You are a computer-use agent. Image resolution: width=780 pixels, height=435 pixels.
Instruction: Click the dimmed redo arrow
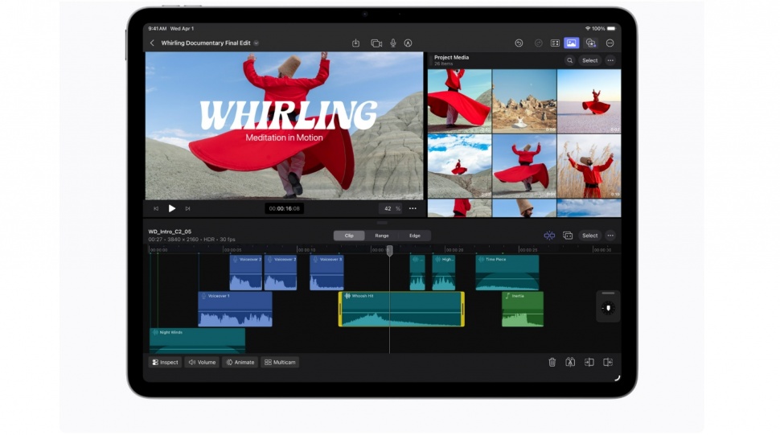pyautogui.click(x=538, y=43)
